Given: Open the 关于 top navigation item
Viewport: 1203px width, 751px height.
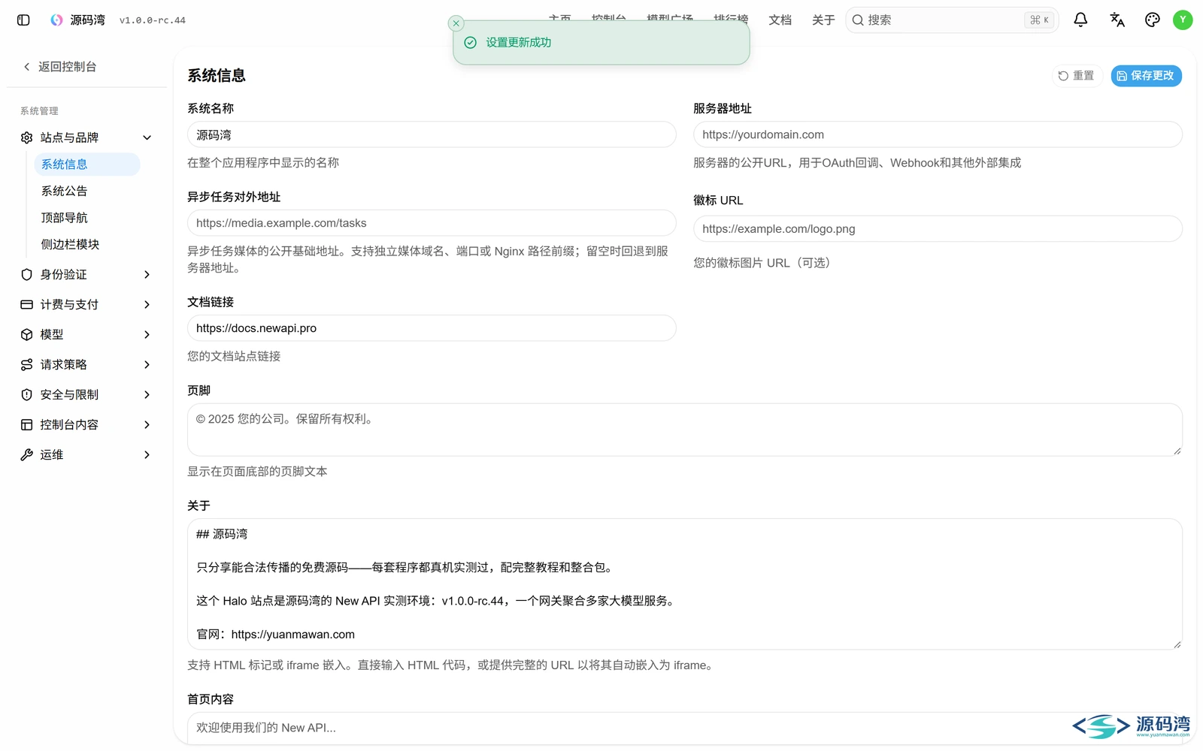Looking at the screenshot, I should coord(823,20).
